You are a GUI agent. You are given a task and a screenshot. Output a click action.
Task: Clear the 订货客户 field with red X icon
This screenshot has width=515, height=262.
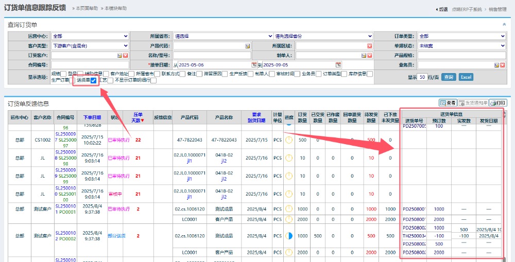pos(125,55)
